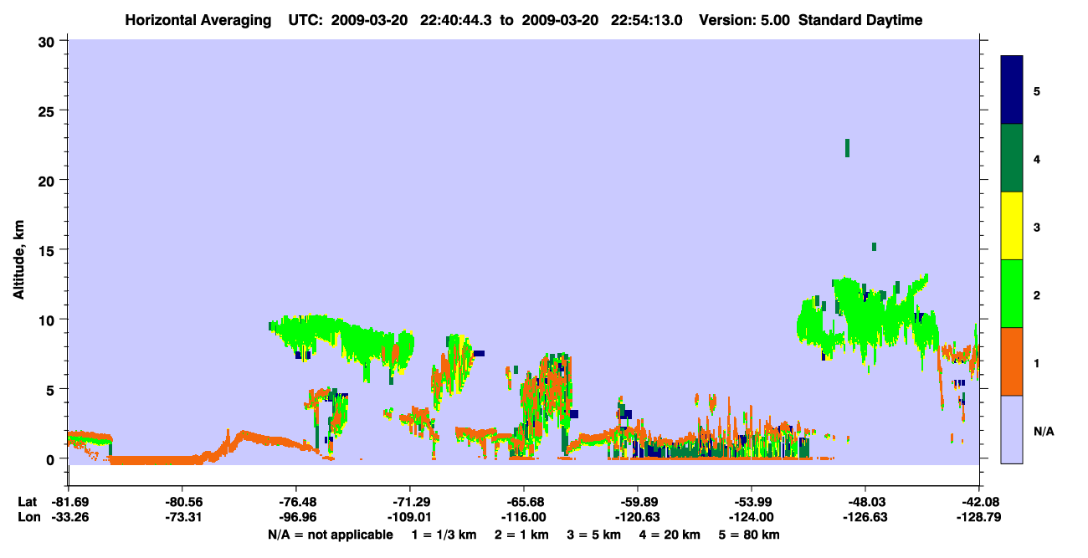1088x558 pixels.
Task: Click the latitude value -59.89
Action: [x=637, y=502]
